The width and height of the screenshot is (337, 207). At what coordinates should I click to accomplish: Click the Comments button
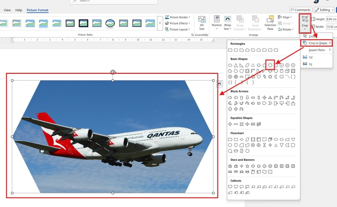pos(300,10)
